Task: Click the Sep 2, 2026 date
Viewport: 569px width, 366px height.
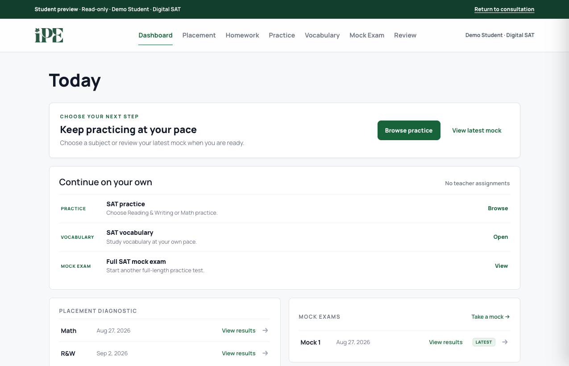Action: tap(112, 354)
